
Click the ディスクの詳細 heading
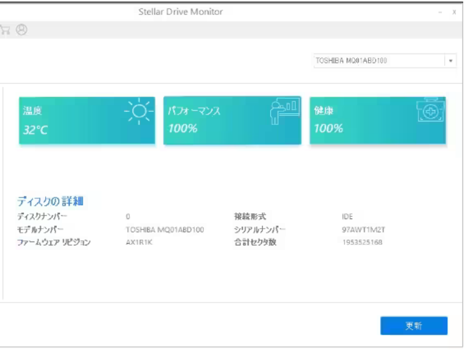(50, 202)
